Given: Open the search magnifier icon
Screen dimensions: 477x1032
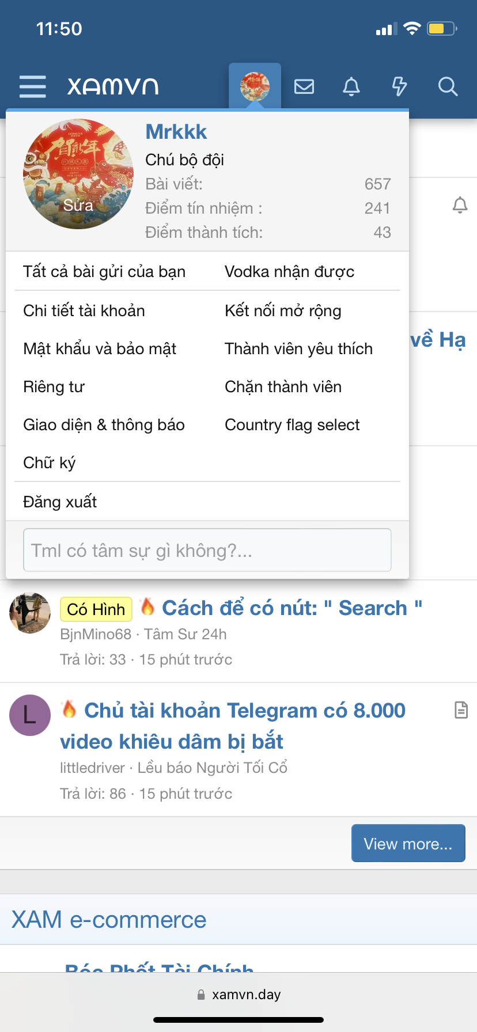Looking at the screenshot, I should [x=448, y=86].
